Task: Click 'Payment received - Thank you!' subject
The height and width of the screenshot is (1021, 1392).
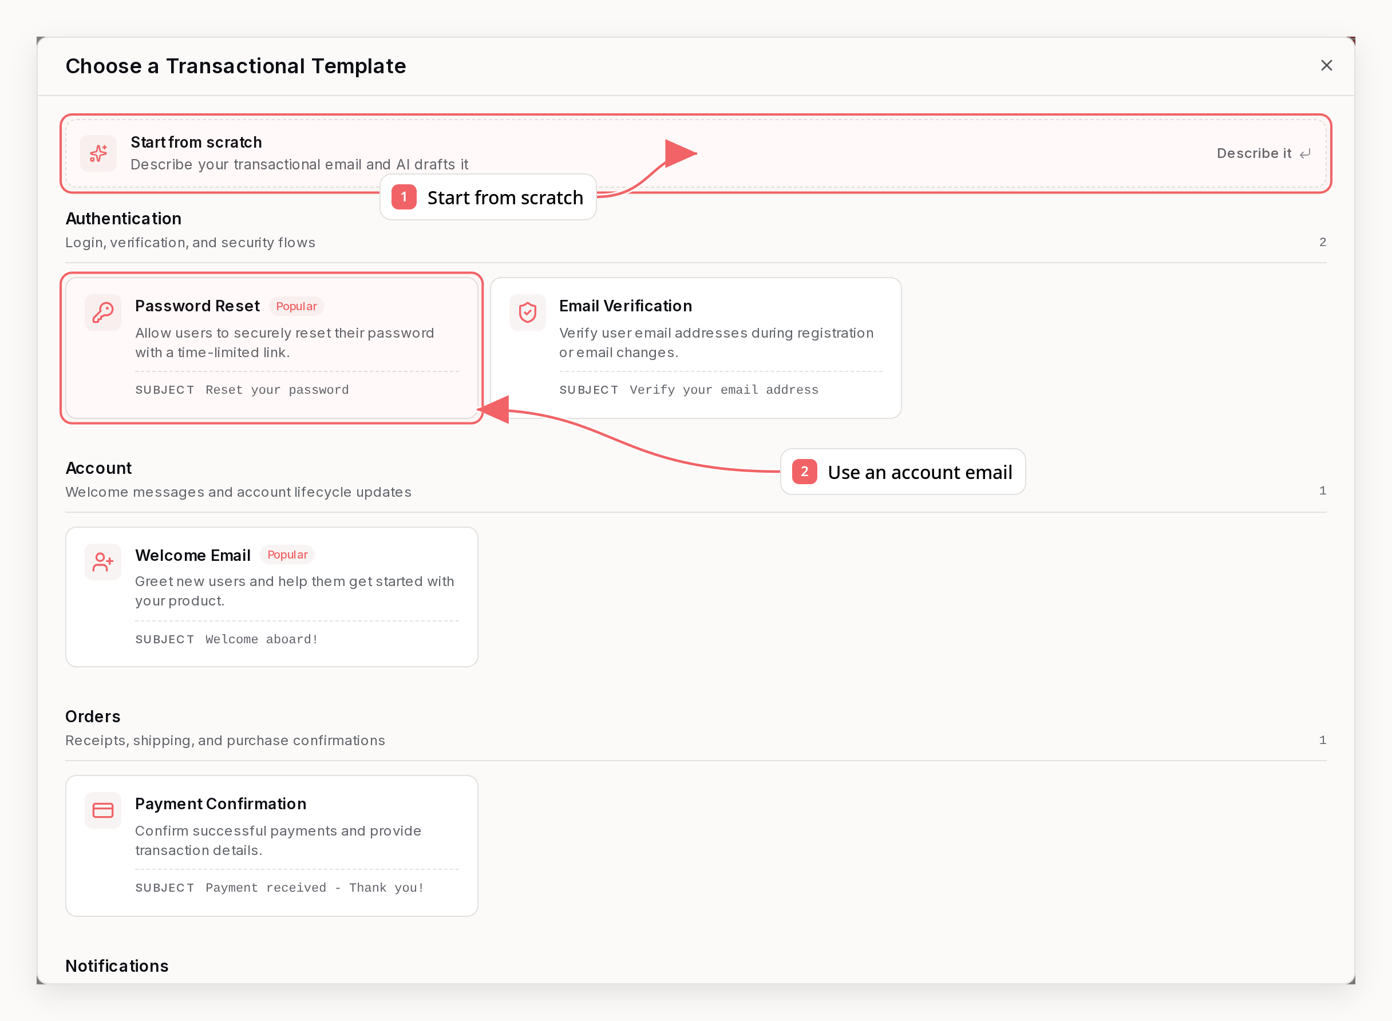Action: tap(315, 888)
